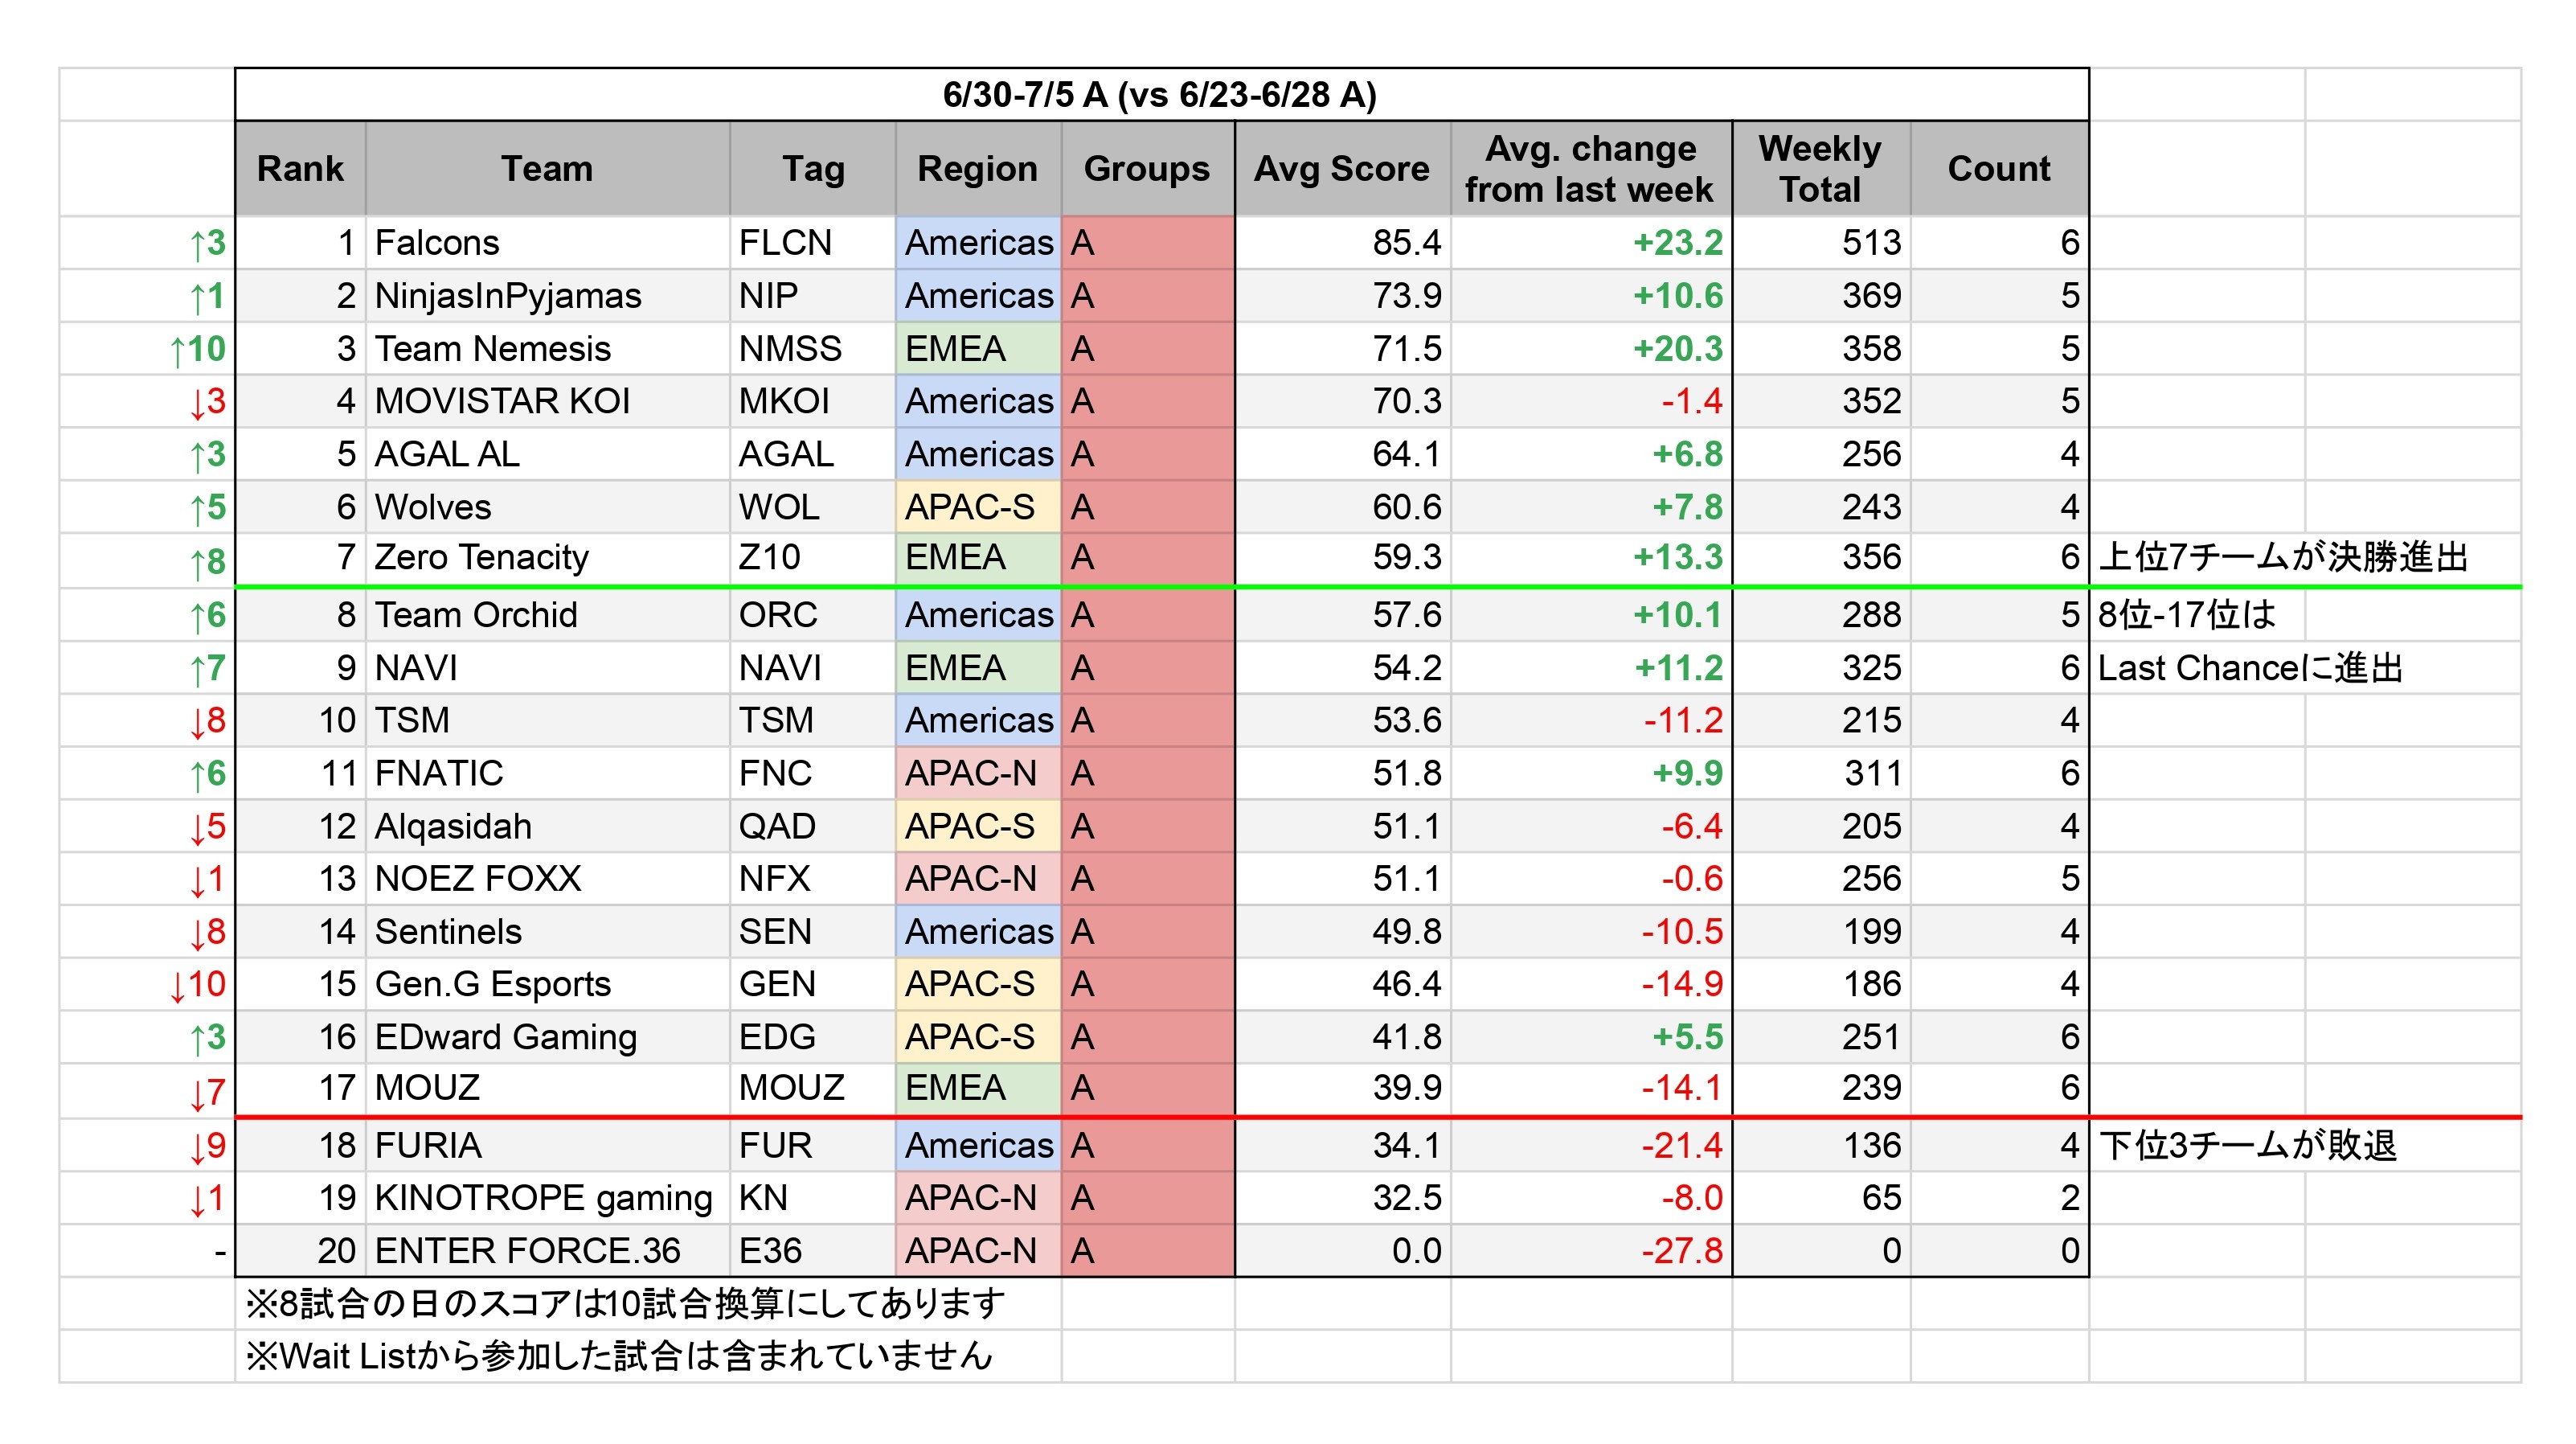Click the note '下位3チームが敗退'

(2247, 1146)
